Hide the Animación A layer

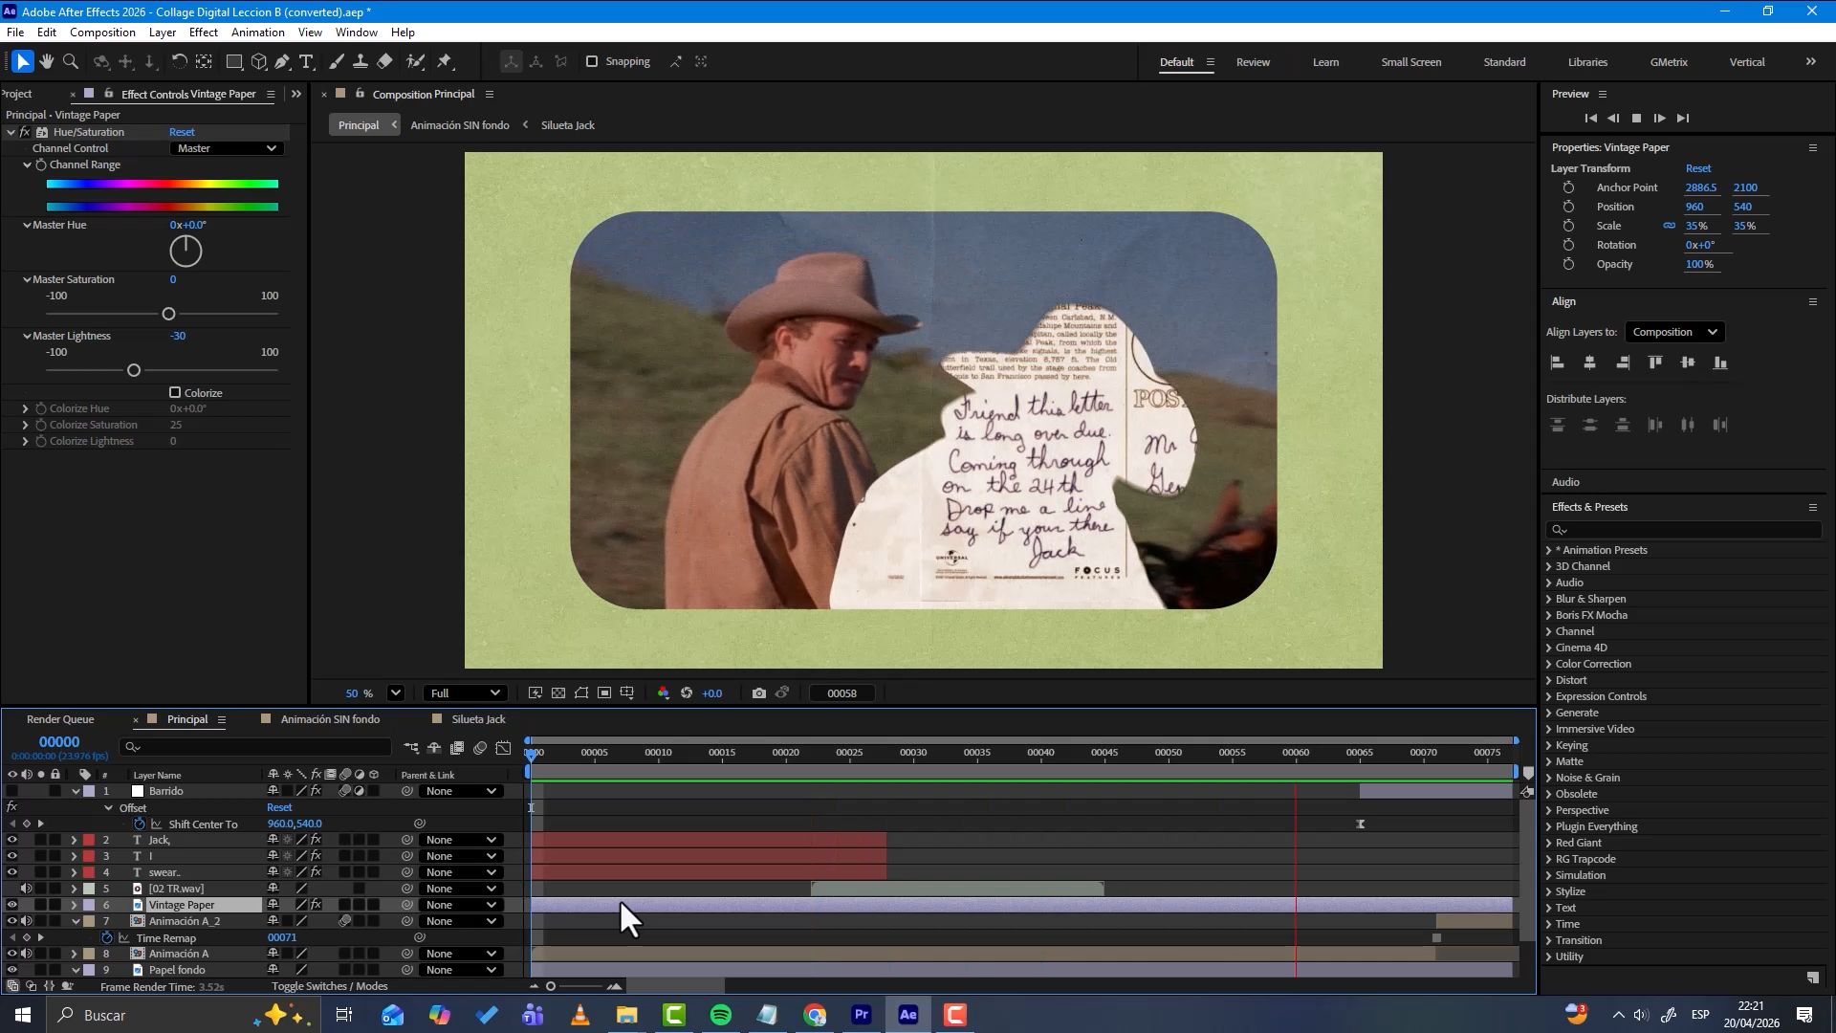coord(11,954)
